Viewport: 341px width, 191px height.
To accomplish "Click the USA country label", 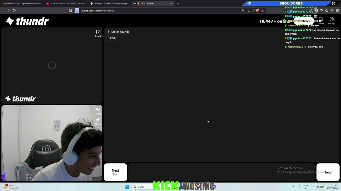I will (111, 38).
